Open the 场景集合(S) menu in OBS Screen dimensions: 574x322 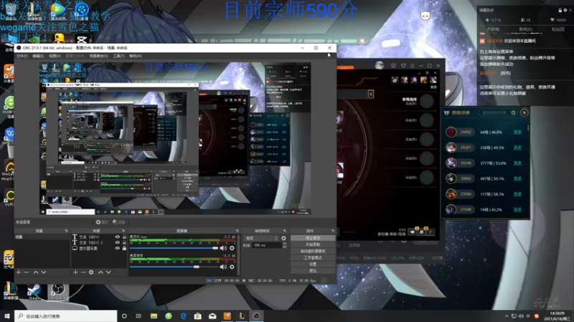click(99, 57)
